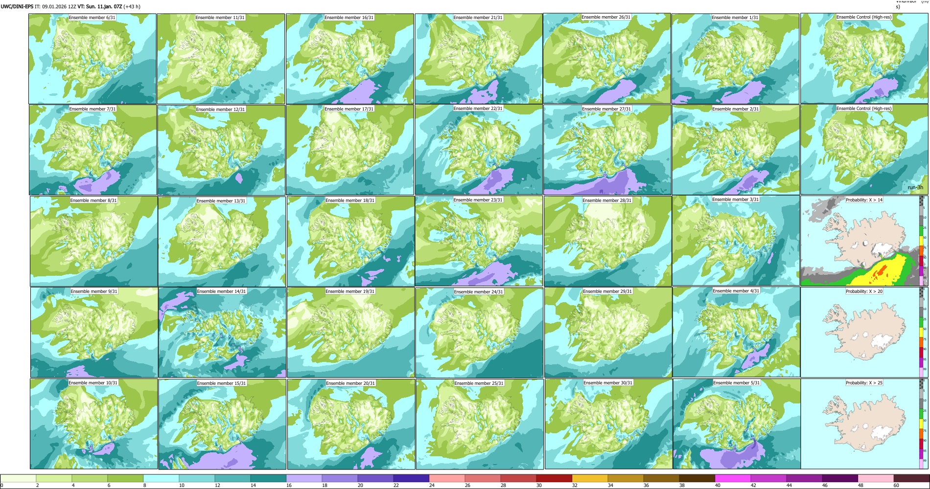The height and width of the screenshot is (489, 930).
Task: Inspect the Ensemble member 4/31 map
Action: [737, 332]
